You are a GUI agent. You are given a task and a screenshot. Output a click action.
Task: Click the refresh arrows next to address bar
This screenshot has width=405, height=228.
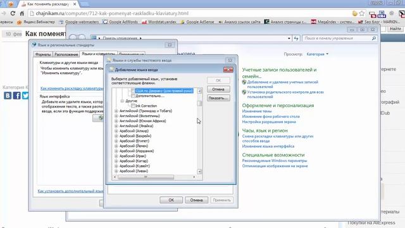pos(296,38)
